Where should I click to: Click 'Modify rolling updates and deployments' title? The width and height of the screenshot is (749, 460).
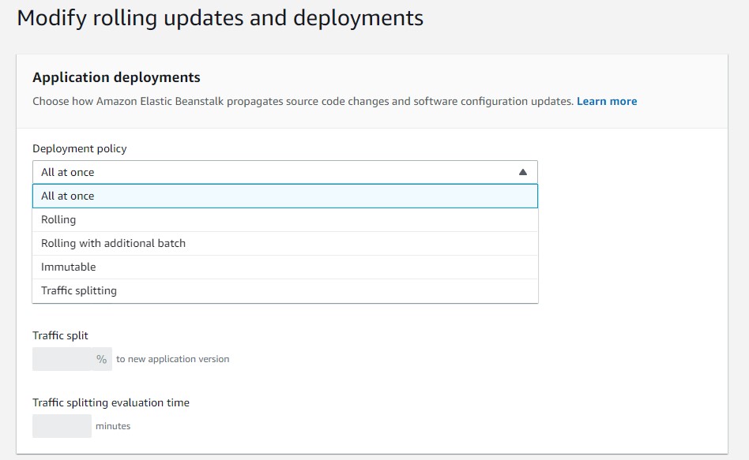220,19
